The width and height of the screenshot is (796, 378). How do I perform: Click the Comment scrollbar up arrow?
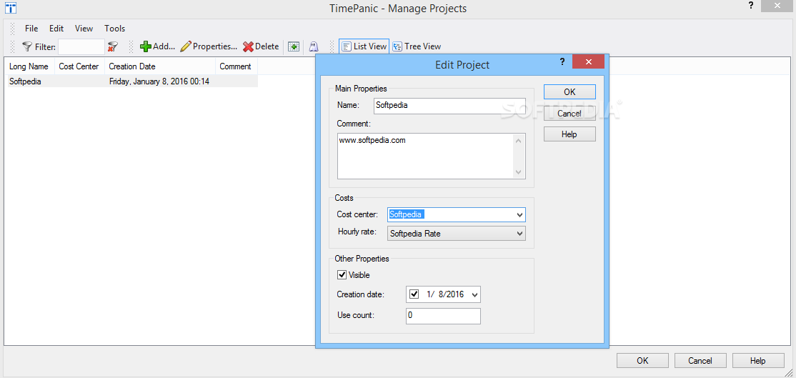[518, 141]
